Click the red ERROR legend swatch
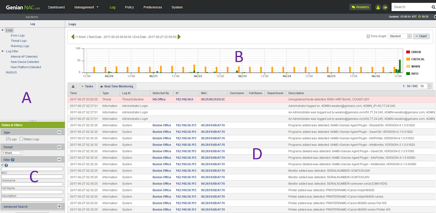 (408, 52)
